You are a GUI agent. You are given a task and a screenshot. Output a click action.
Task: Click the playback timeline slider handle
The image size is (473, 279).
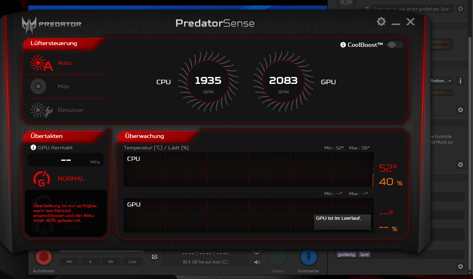[142, 251]
